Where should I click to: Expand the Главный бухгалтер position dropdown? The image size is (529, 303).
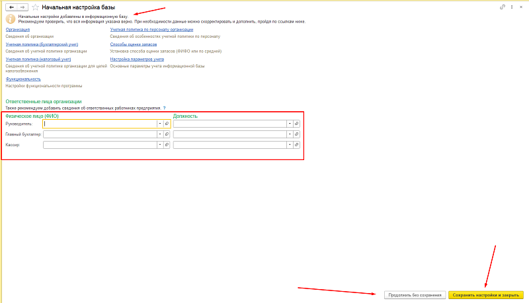tap(290, 134)
